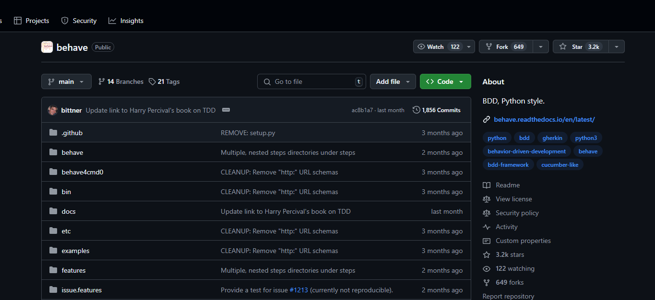The height and width of the screenshot is (300, 655).
Task: Open the Projects tab
Action: tap(31, 21)
